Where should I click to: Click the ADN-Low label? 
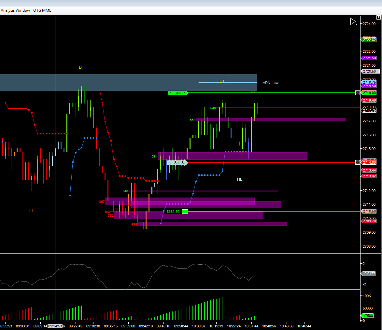click(x=270, y=83)
